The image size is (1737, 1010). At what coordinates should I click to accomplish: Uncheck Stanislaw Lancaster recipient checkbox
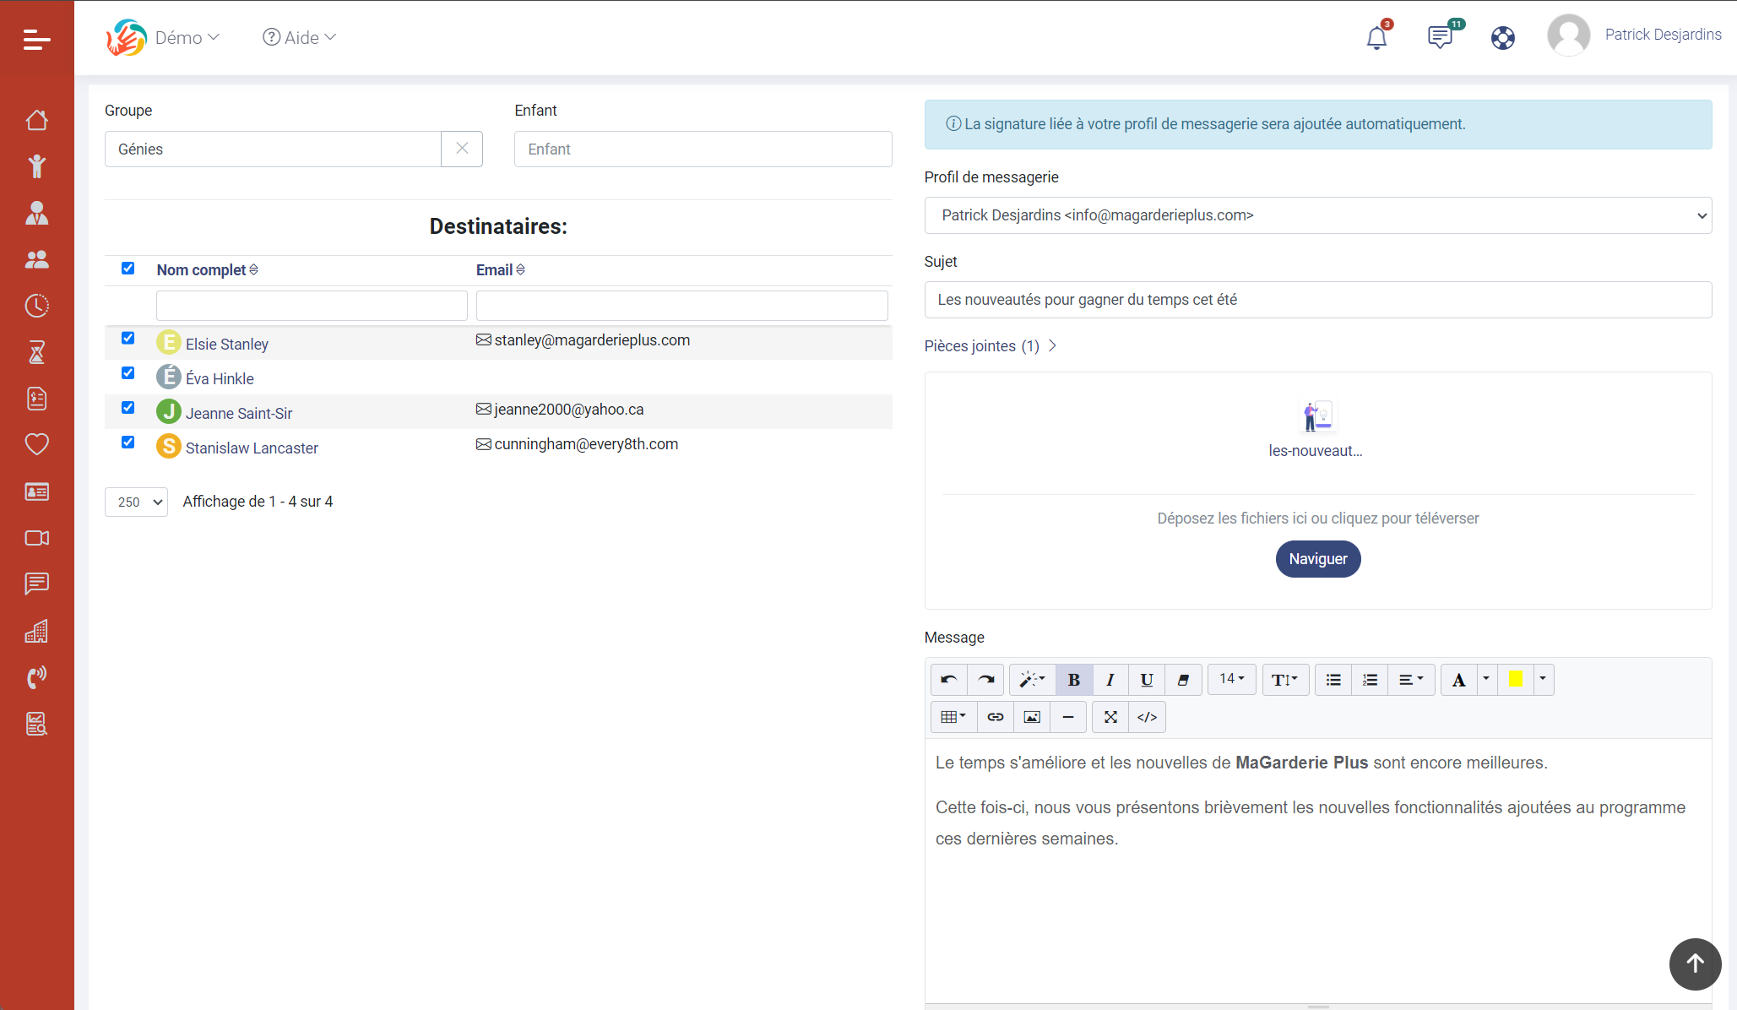coord(128,442)
